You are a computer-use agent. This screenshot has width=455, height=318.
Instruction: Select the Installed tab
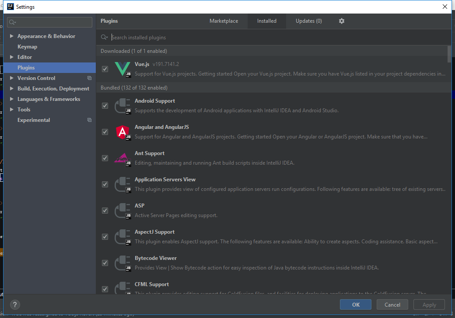pos(267,21)
